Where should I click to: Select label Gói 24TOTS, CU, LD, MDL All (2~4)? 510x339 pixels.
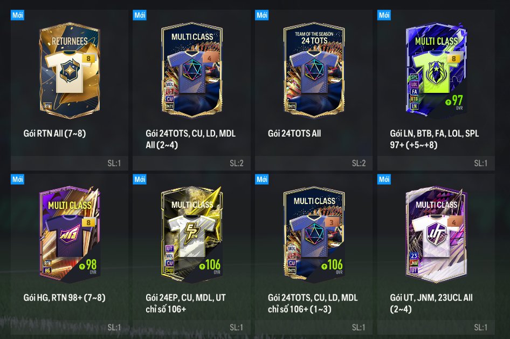(191, 139)
